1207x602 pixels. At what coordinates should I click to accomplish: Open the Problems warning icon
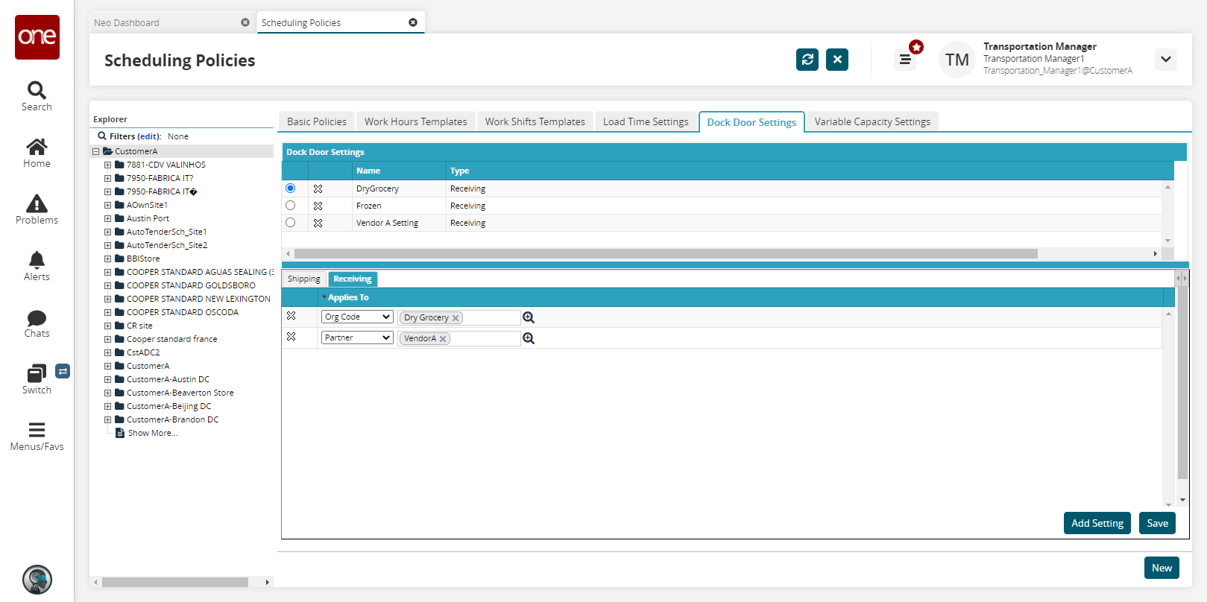[x=37, y=204]
